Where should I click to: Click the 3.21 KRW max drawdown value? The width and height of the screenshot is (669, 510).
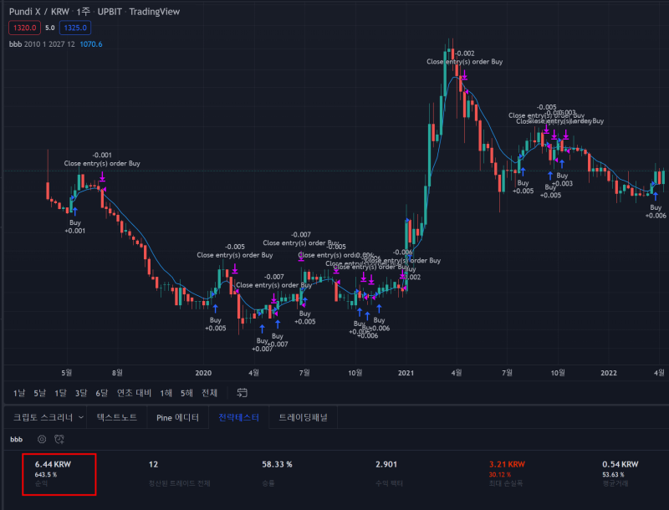(x=507, y=464)
